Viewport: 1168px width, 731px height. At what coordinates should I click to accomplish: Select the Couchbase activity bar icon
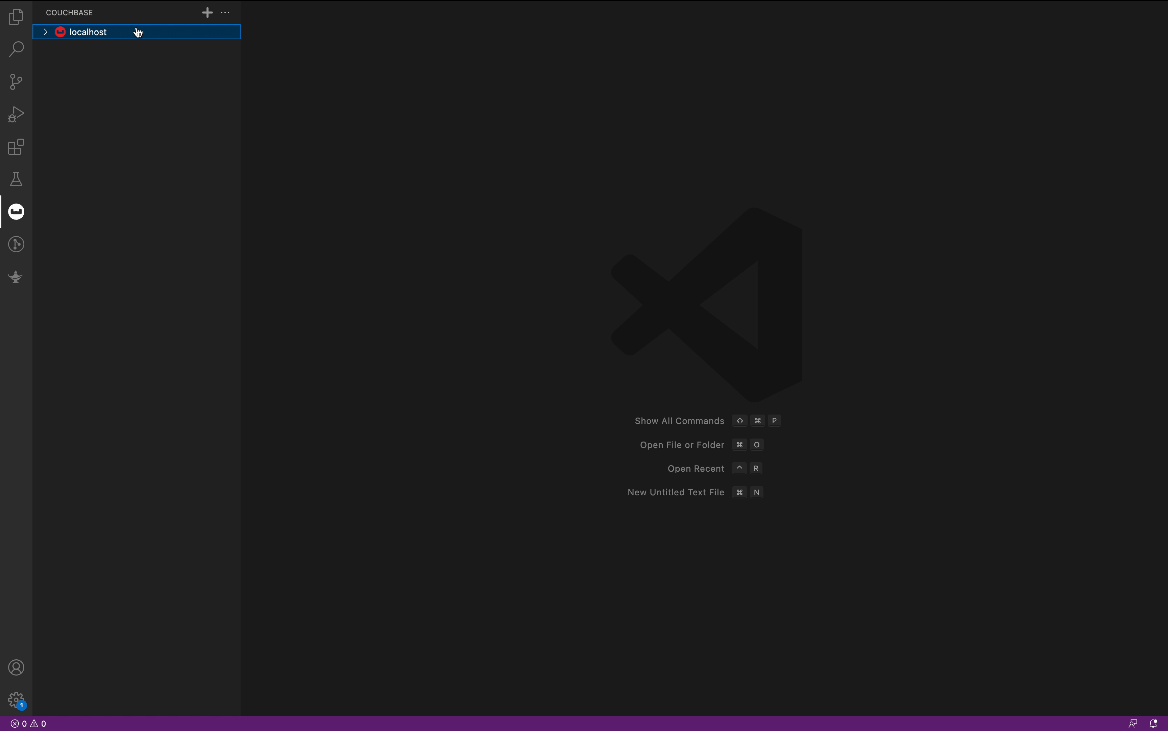16,212
